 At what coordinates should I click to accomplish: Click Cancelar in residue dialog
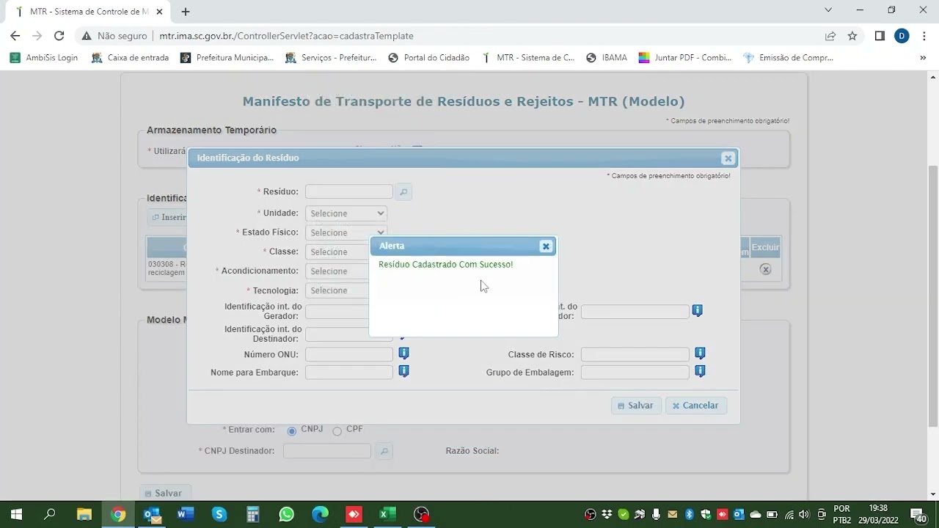click(x=695, y=406)
